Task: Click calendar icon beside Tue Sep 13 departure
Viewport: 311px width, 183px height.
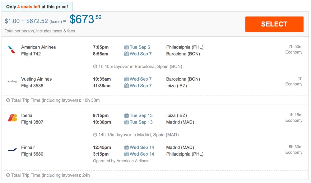Action: pyautogui.click(x=126, y=115)
